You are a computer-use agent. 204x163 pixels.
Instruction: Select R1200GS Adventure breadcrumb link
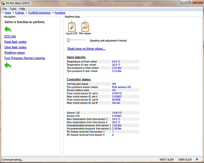click(39, 13)
